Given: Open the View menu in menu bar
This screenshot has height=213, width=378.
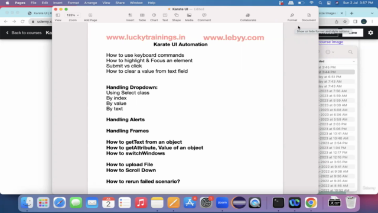Looking at the screenshot, I should [106, 3].
